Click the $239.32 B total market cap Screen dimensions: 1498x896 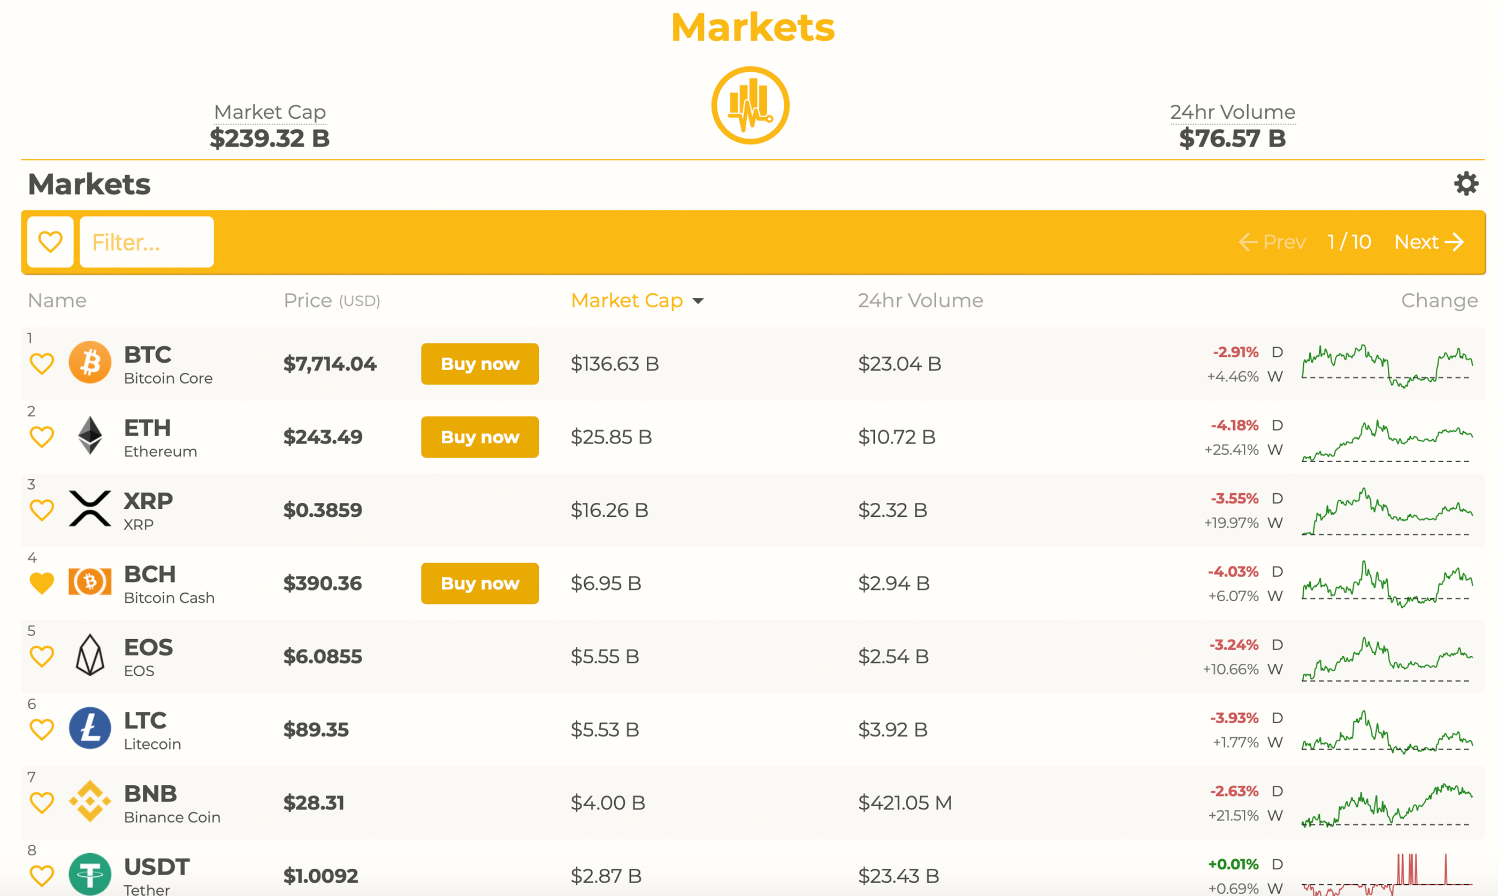point(269,138)
